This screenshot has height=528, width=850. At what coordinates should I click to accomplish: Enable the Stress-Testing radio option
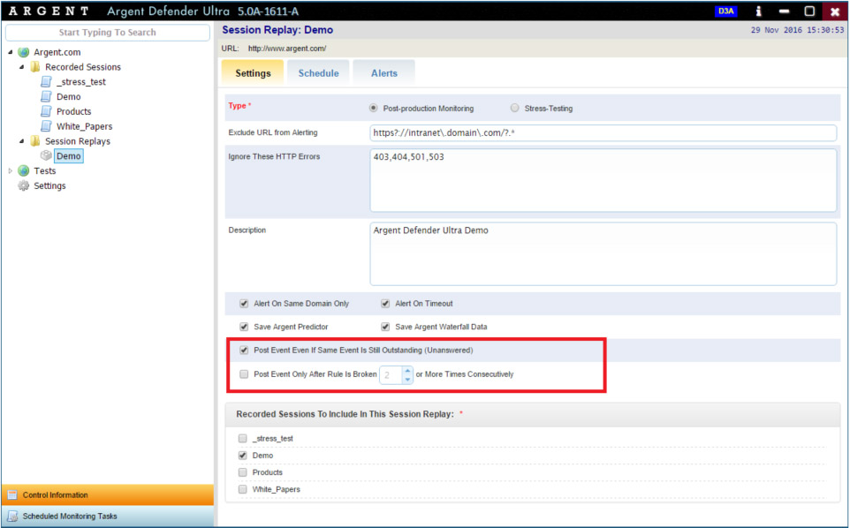[515, 109]
